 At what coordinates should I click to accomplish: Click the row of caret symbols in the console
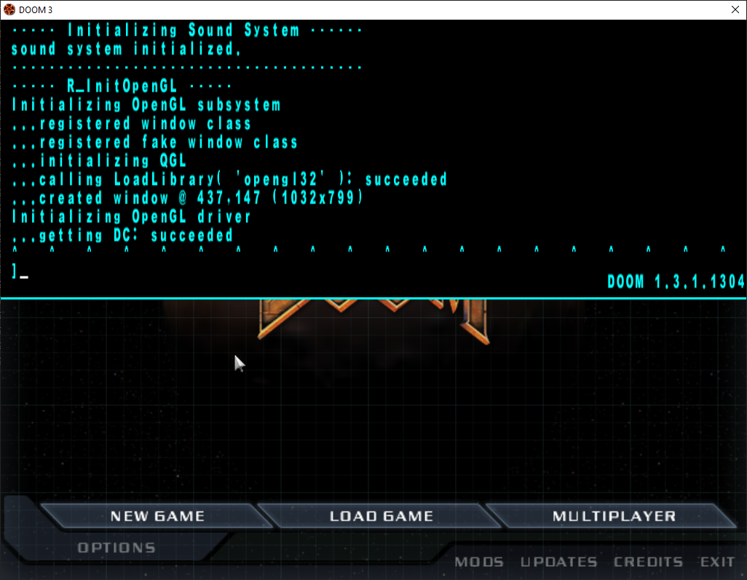click(373, 248)
